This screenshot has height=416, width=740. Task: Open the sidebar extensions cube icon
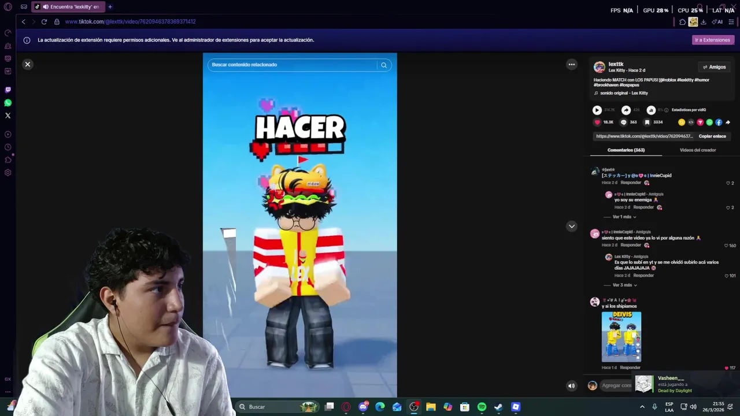8,160
